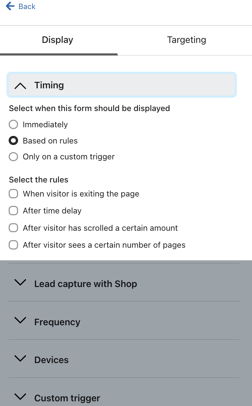This screenshot has height=406, width=252.
Task: Select the Immediately radio button
Action: click(x=13, y=124)
